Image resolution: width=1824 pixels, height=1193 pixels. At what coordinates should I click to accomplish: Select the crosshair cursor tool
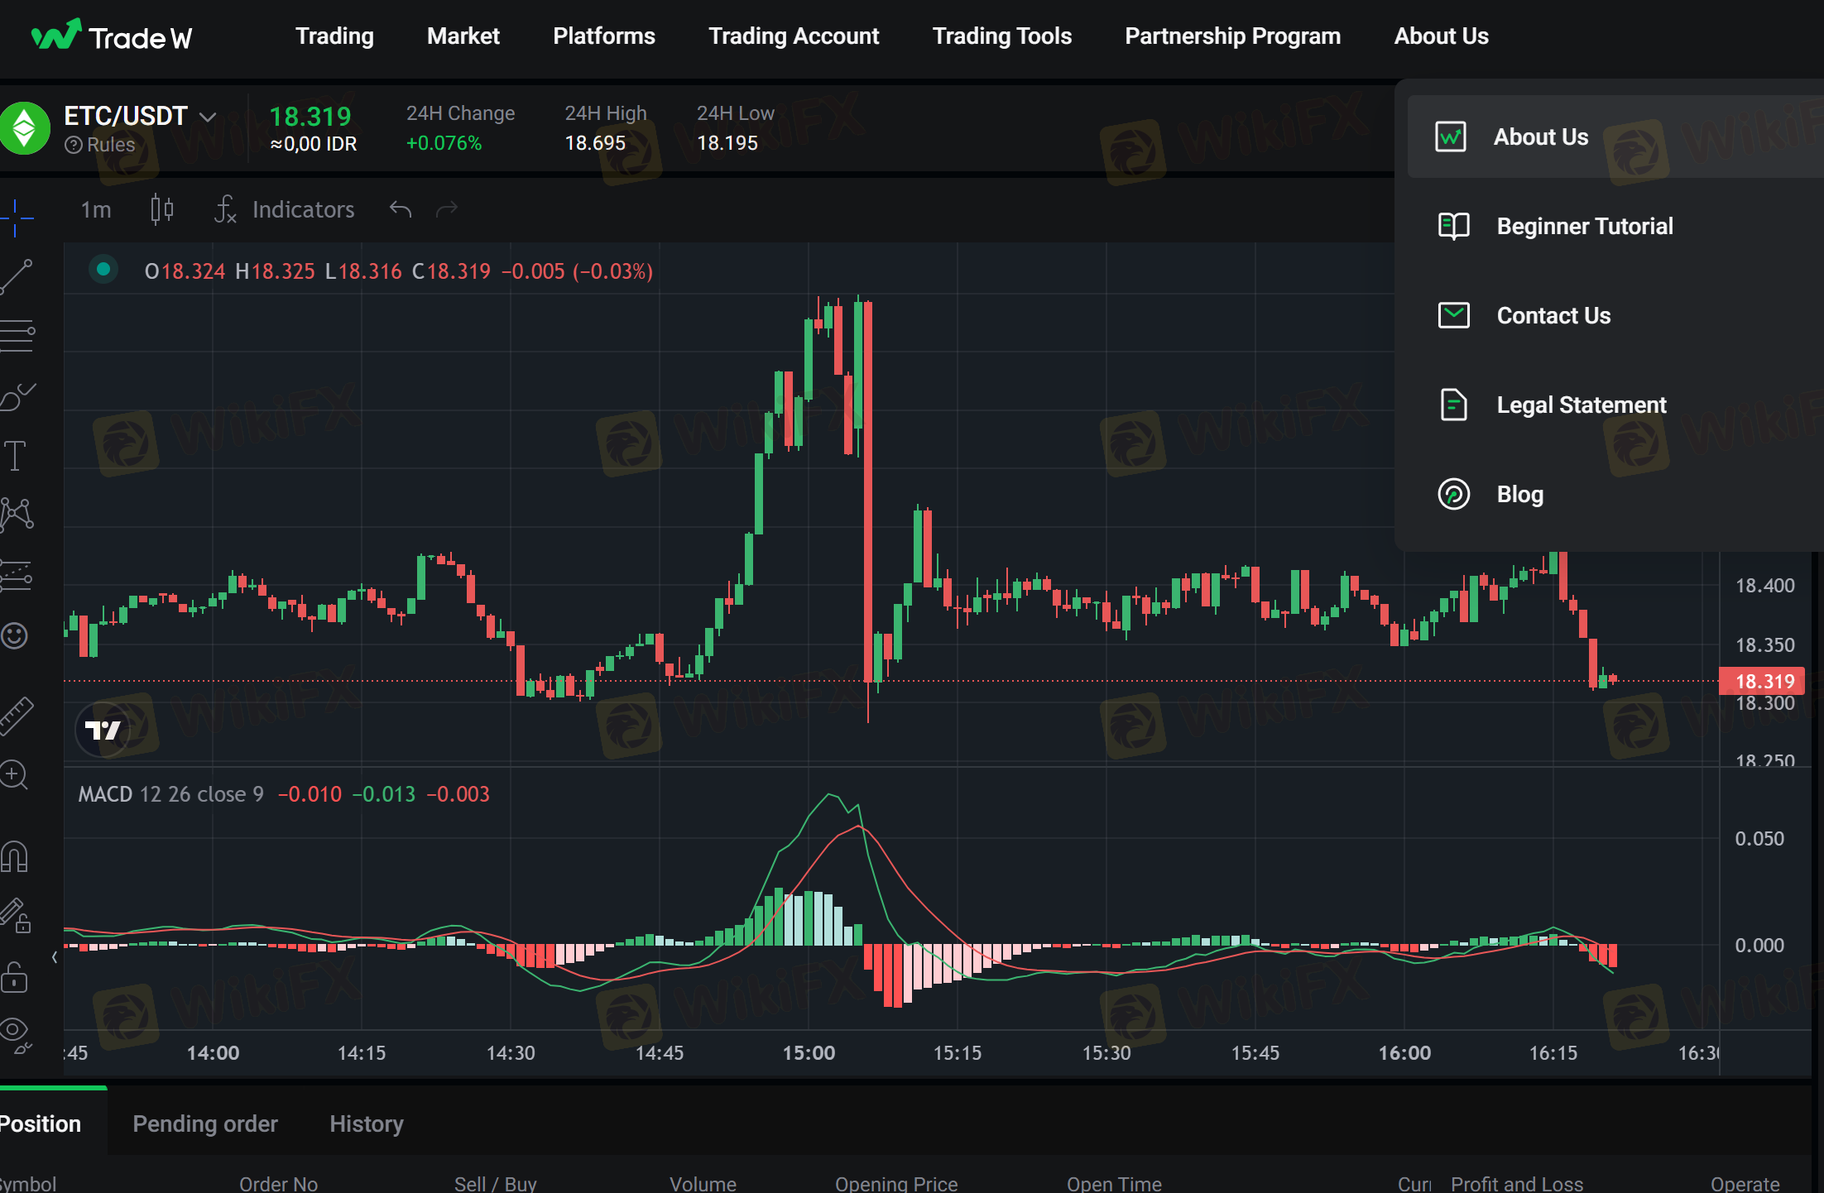pyautogui.click(x=16, y=218)
